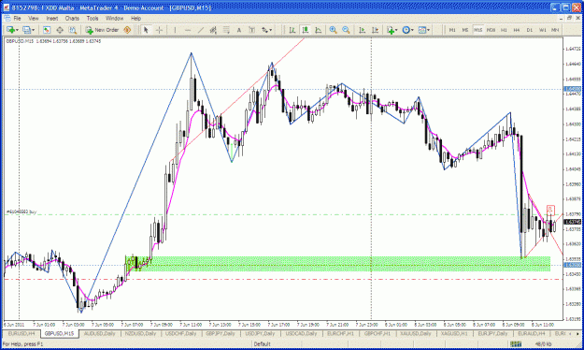Select the Crosshair tool
The height and width of the screenshot is (350, 584).
click(159, 30)
